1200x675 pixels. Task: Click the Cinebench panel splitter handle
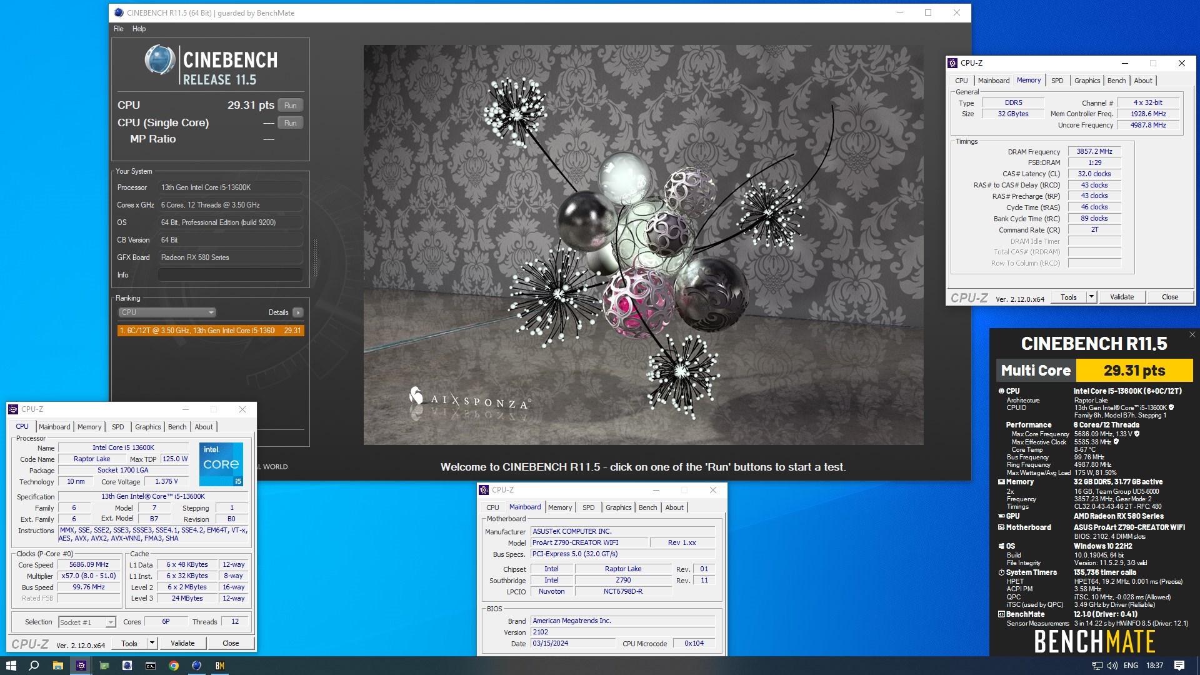[x=315, y=257]
